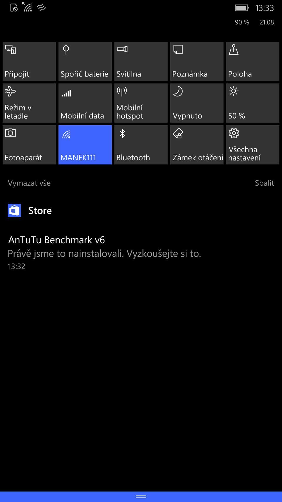This screenshot has width=282, height=502.
Task: Tap the battery icon in status bar
Action: [x=242, y=8]
